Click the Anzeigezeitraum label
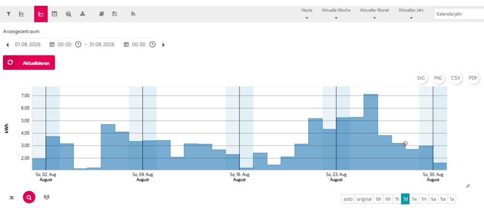The width and height of the screenshot is (484, 208). point(22,31)
